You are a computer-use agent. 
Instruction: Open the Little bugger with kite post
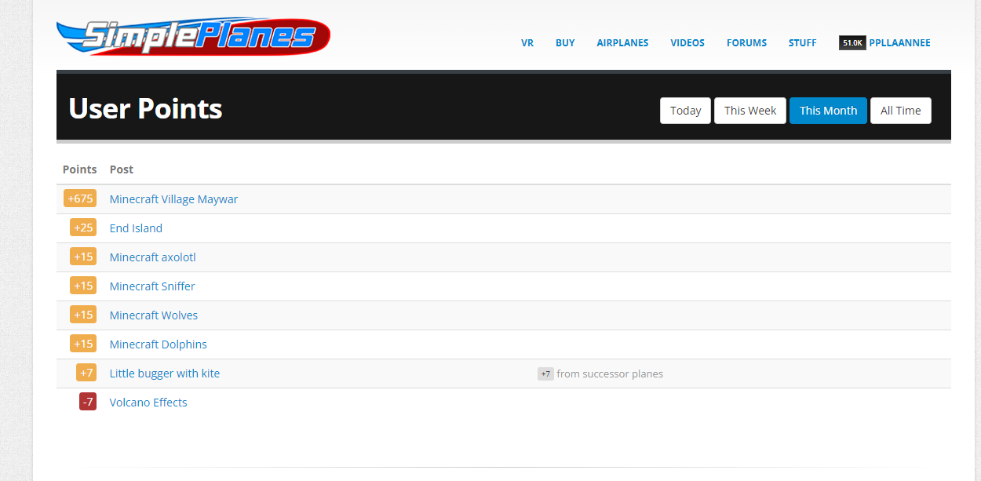click(165, 374)
